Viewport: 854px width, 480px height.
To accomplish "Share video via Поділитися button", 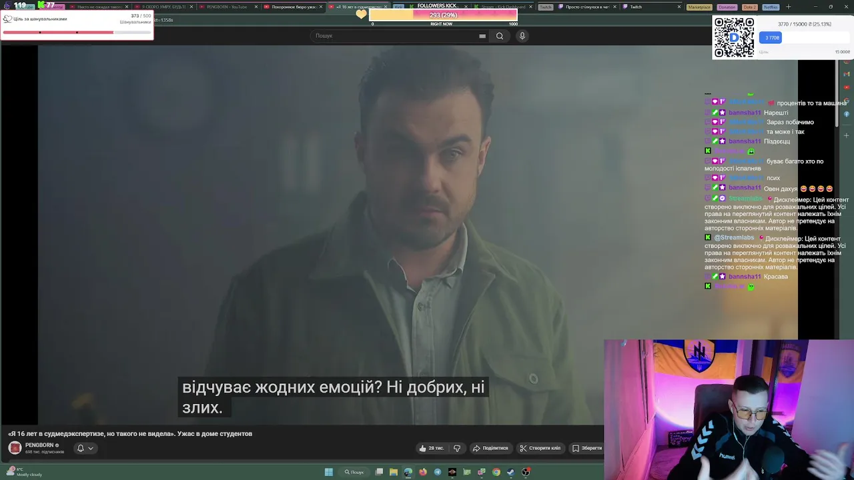I will (490, 448).
